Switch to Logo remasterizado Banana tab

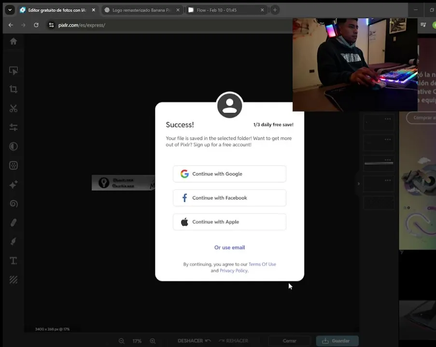[141, 10]
